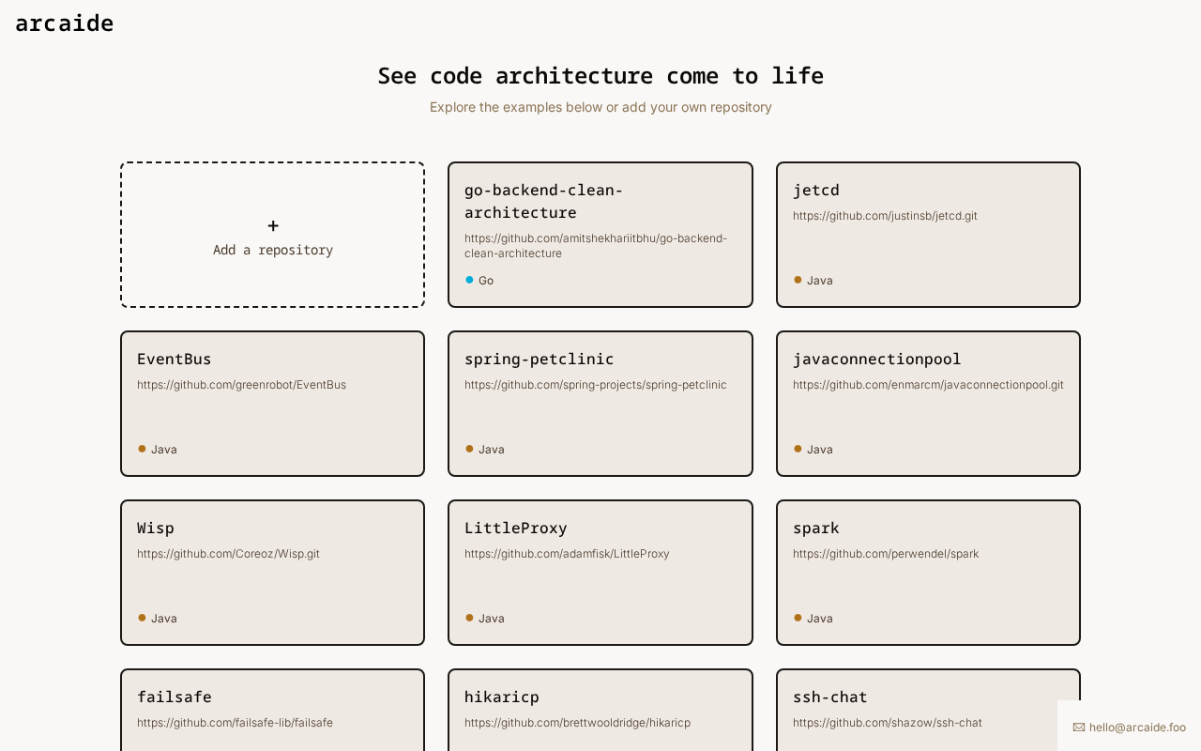Click the plus icon to add repository

pos(273,226)
